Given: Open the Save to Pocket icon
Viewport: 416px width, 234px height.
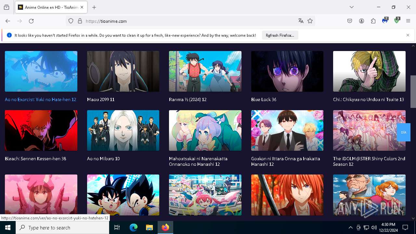Looking at the screenshot, I should coord(350,21).
